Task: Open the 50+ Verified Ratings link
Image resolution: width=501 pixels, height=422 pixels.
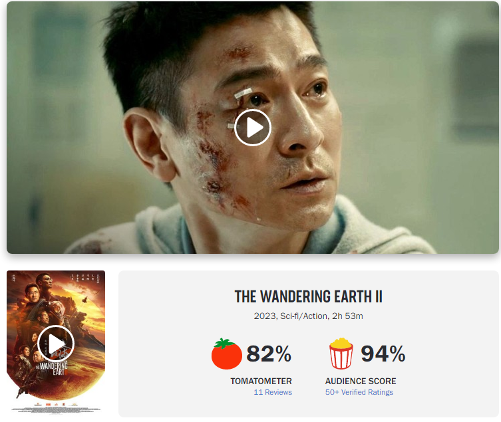Action: [359, 392]
